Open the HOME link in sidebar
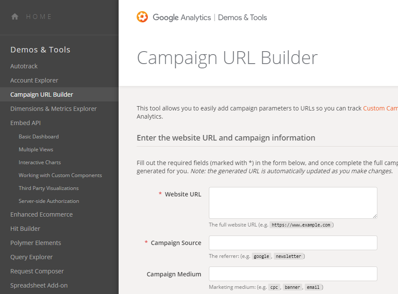The height and width of the screenshot is (294, 398). click(x=39, y=17)
